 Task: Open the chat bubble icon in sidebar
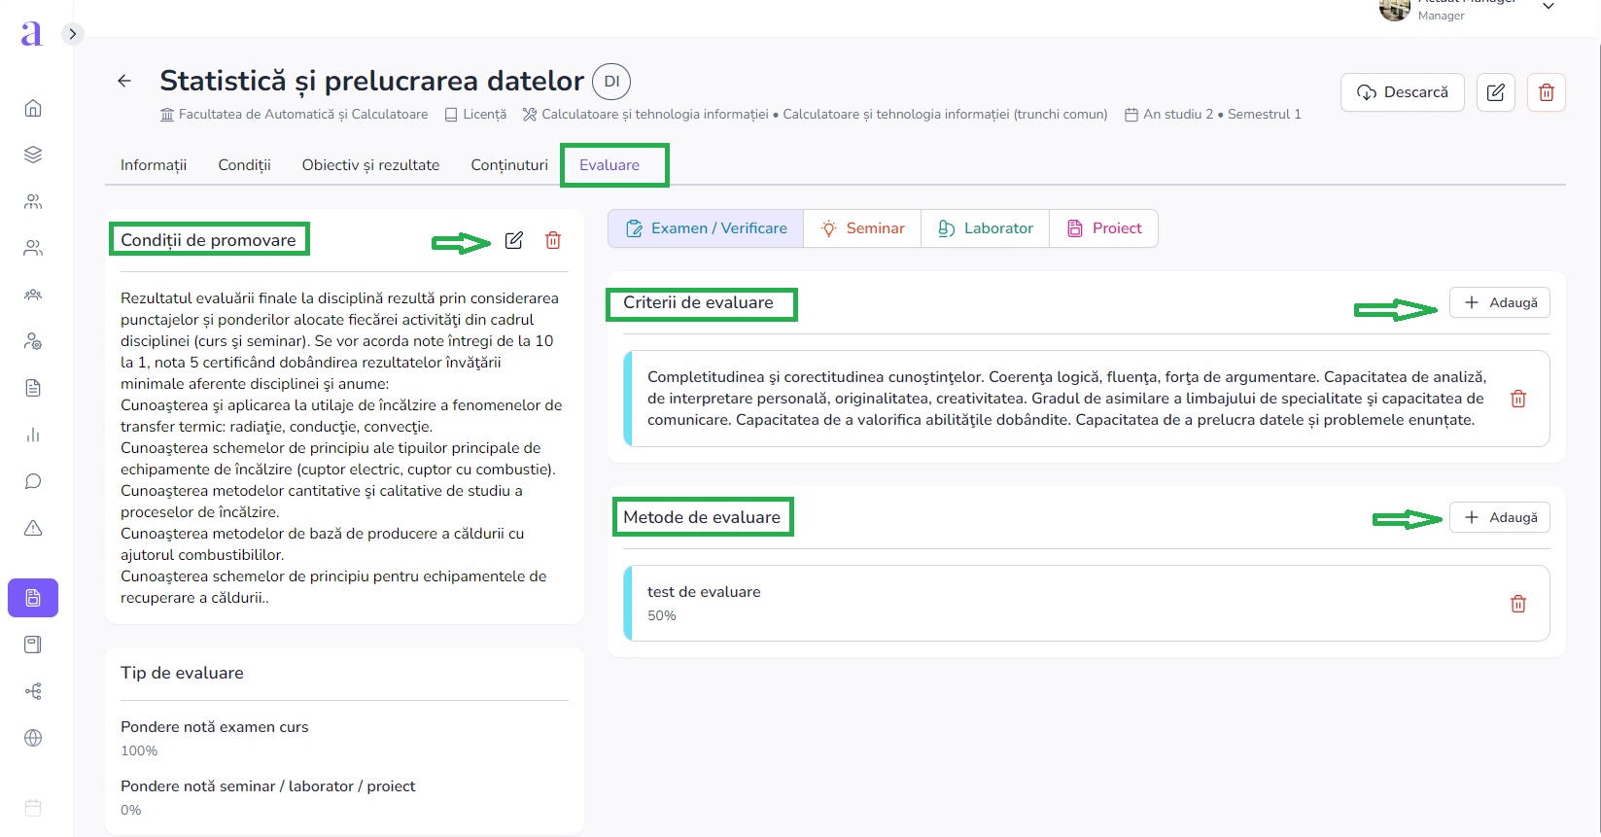tap(33, 481)
